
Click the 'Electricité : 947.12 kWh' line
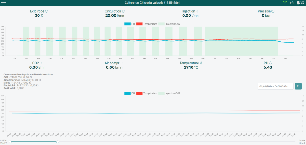[x=21, y=85]
